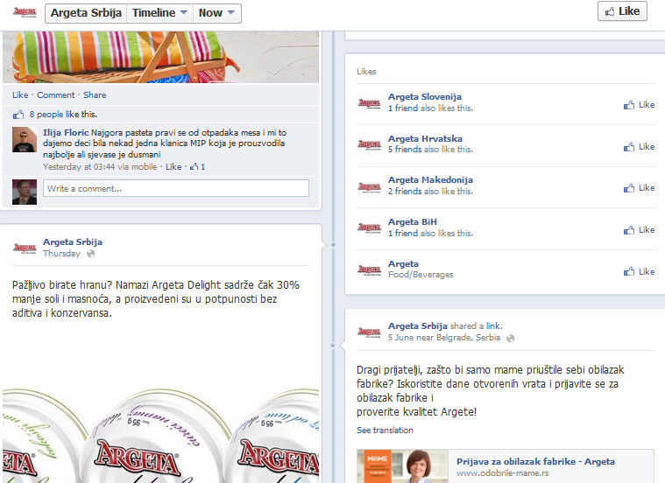Click the Argeta logo on the shared link post
Image resolution: width=665 pixels, height=483 pixels.
click(x=369, y=332)
